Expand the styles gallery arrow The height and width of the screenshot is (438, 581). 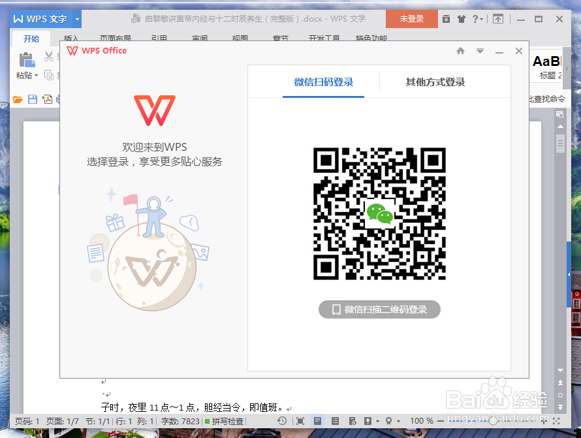[x=566, y=69]
